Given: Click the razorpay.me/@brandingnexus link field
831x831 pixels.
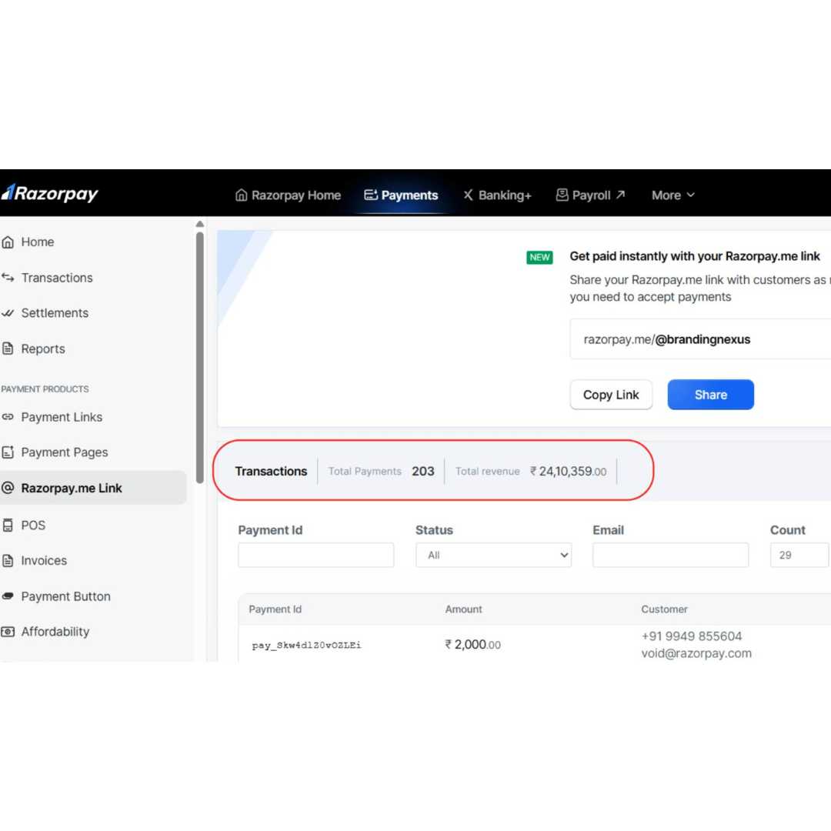Looking at the screenshot, I should [700, 339].
